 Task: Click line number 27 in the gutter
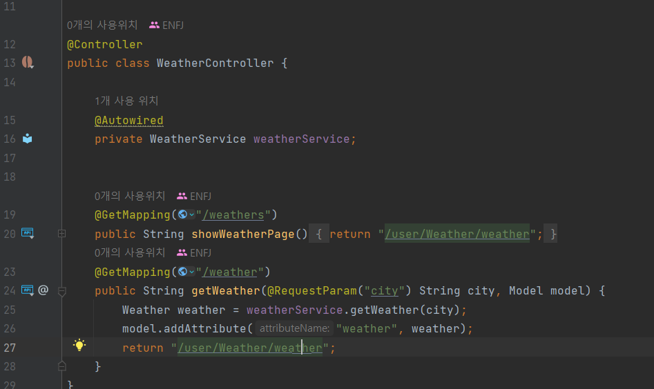pos(10,348)
